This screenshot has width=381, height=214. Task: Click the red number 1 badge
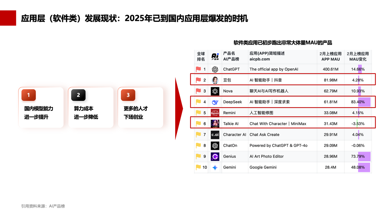(28, 95)
